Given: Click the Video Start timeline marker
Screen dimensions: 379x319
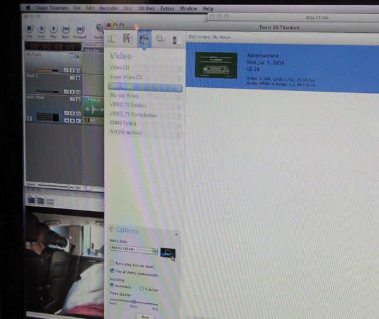Looking at the screenshot, I should [x=93, y=51].
